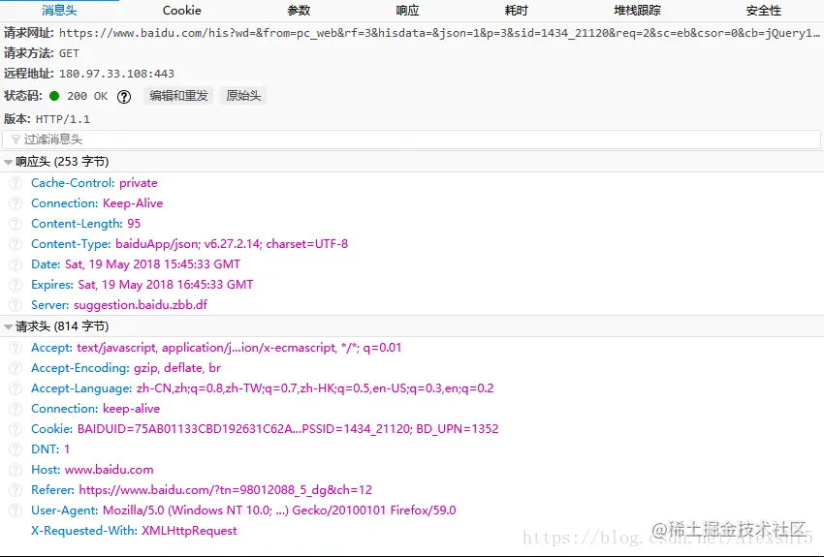
Task: Select DNT value 1
Action: click(x=67, y=449)
